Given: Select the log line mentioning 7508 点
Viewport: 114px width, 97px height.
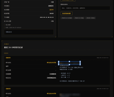Looking at the screenshot, I should [x=72, y=81].
